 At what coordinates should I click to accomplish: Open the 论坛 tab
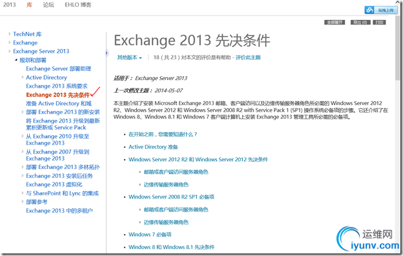[48, 5]
